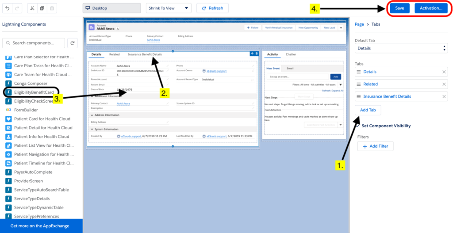Open the Shrink To View dropdown
453x233 pixels.
point(169,8)
